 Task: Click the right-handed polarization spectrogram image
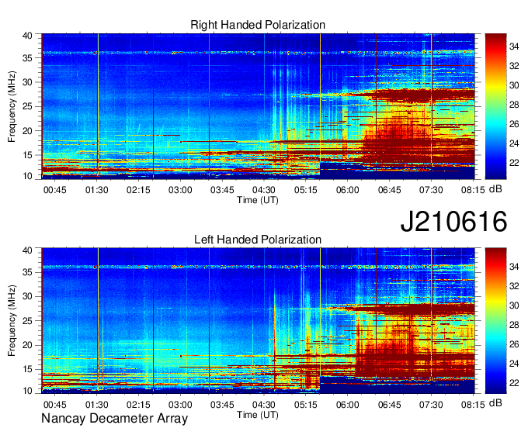(x=258, y=106)
